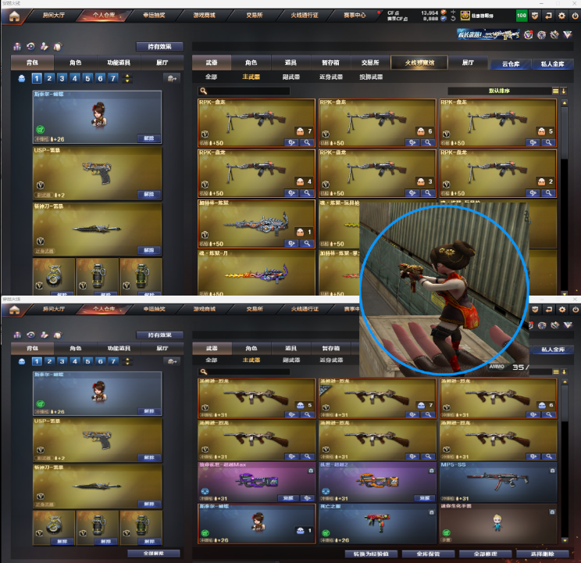Click the ranking podium icon above 背包 in the top window
The width and height of the screenshot is (581, 563).
pyautogui.click(x=17, y=46)
